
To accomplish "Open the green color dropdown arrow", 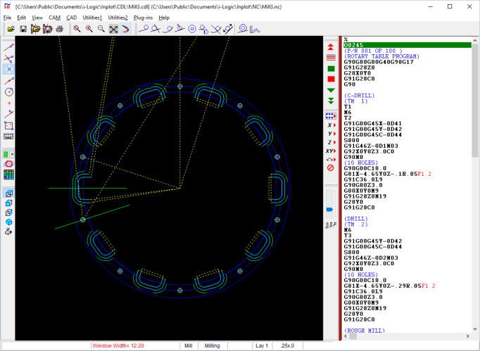I will [13, 154].
